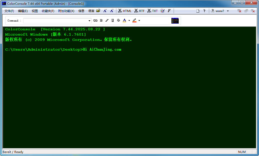Export console as HTML
The width and height of the screenshot is (259, 156).
point(125,11)
